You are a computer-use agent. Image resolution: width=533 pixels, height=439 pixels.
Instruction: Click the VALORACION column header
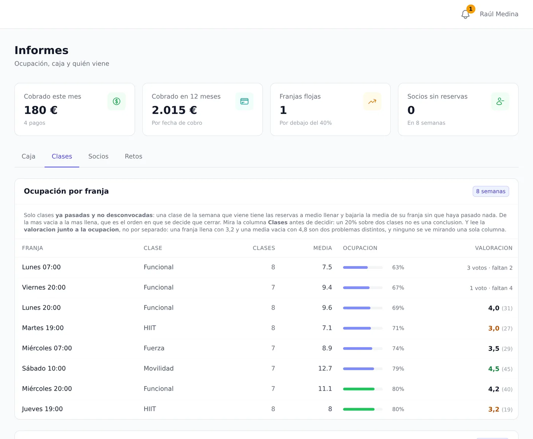[494, 248]
